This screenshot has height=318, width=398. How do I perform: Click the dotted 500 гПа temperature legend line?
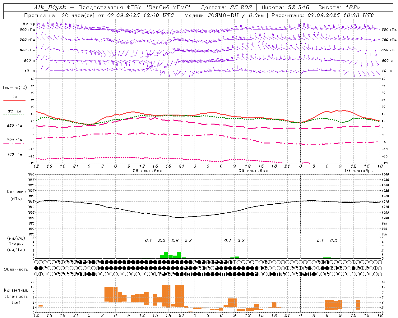click(14, 158)
